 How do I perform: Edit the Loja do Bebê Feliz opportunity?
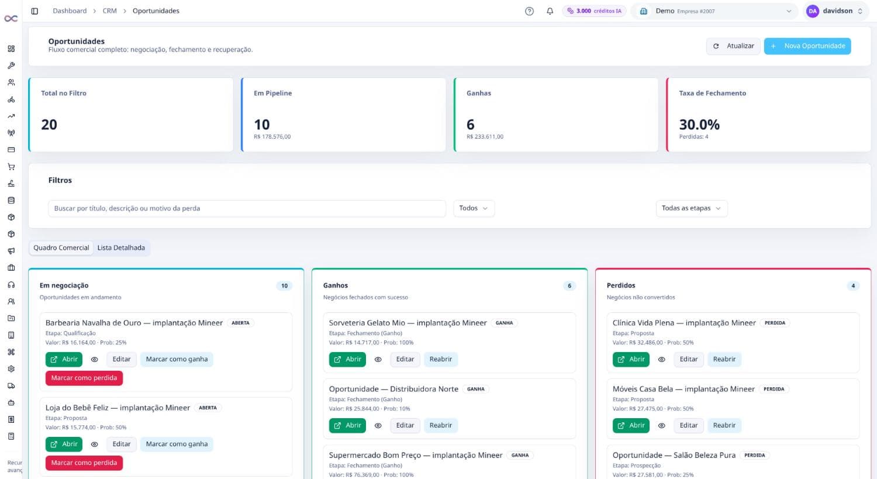122,444
